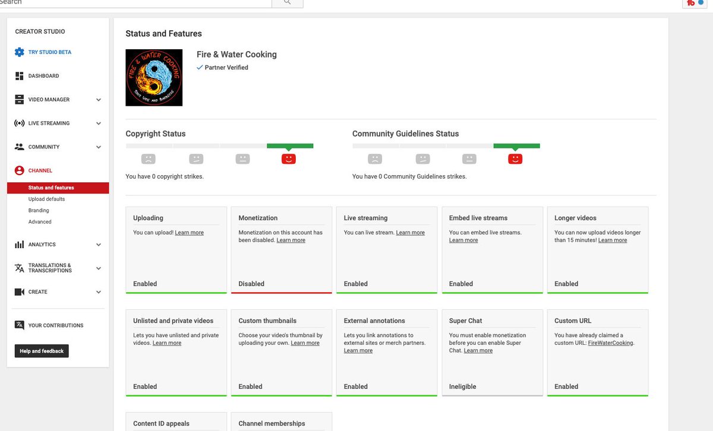Expand the Analytics section
The width and height of the screenshot is (713, 431).
[99, 245]
